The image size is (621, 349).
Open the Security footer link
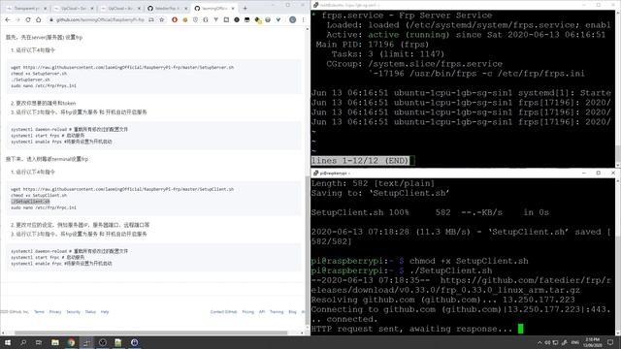point(74,312)
